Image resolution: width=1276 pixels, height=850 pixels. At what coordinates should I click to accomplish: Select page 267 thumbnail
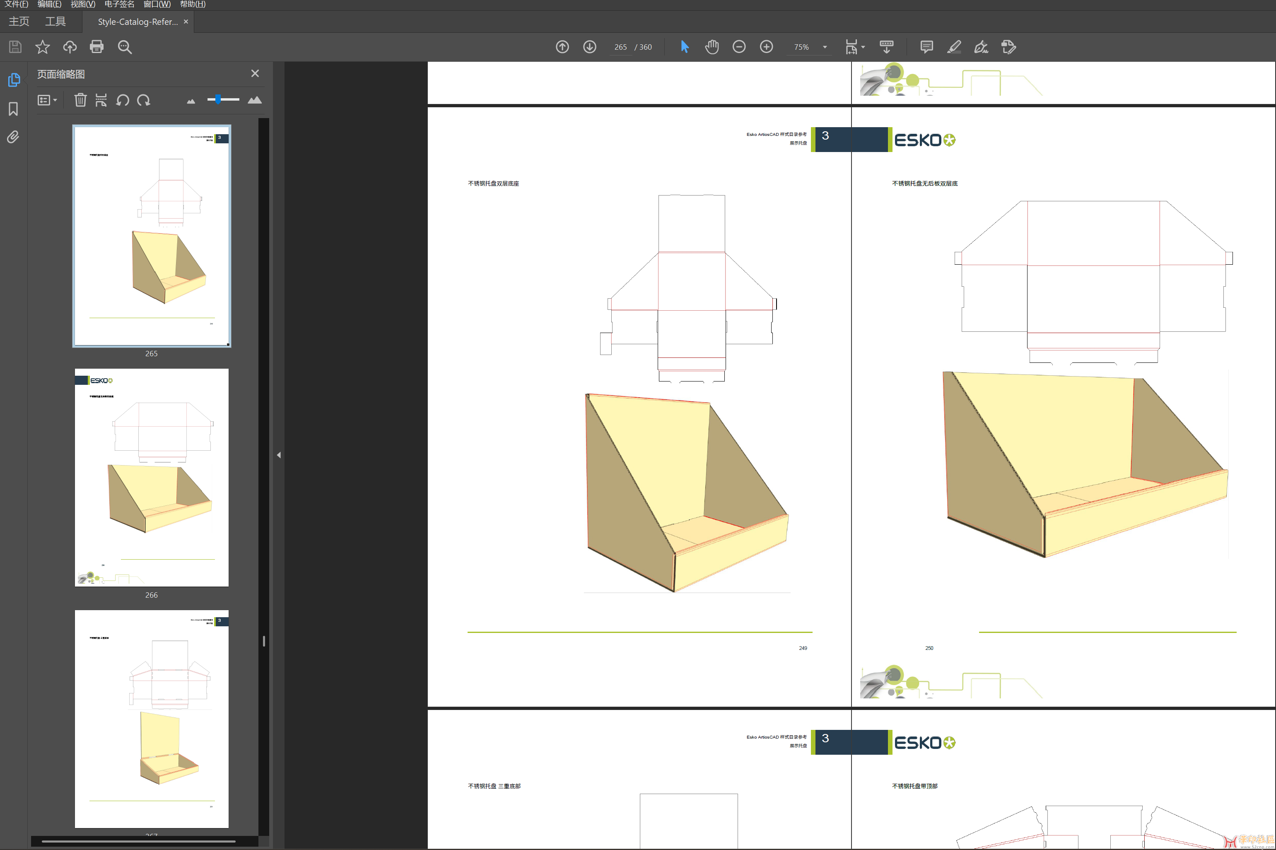(152, 719)
